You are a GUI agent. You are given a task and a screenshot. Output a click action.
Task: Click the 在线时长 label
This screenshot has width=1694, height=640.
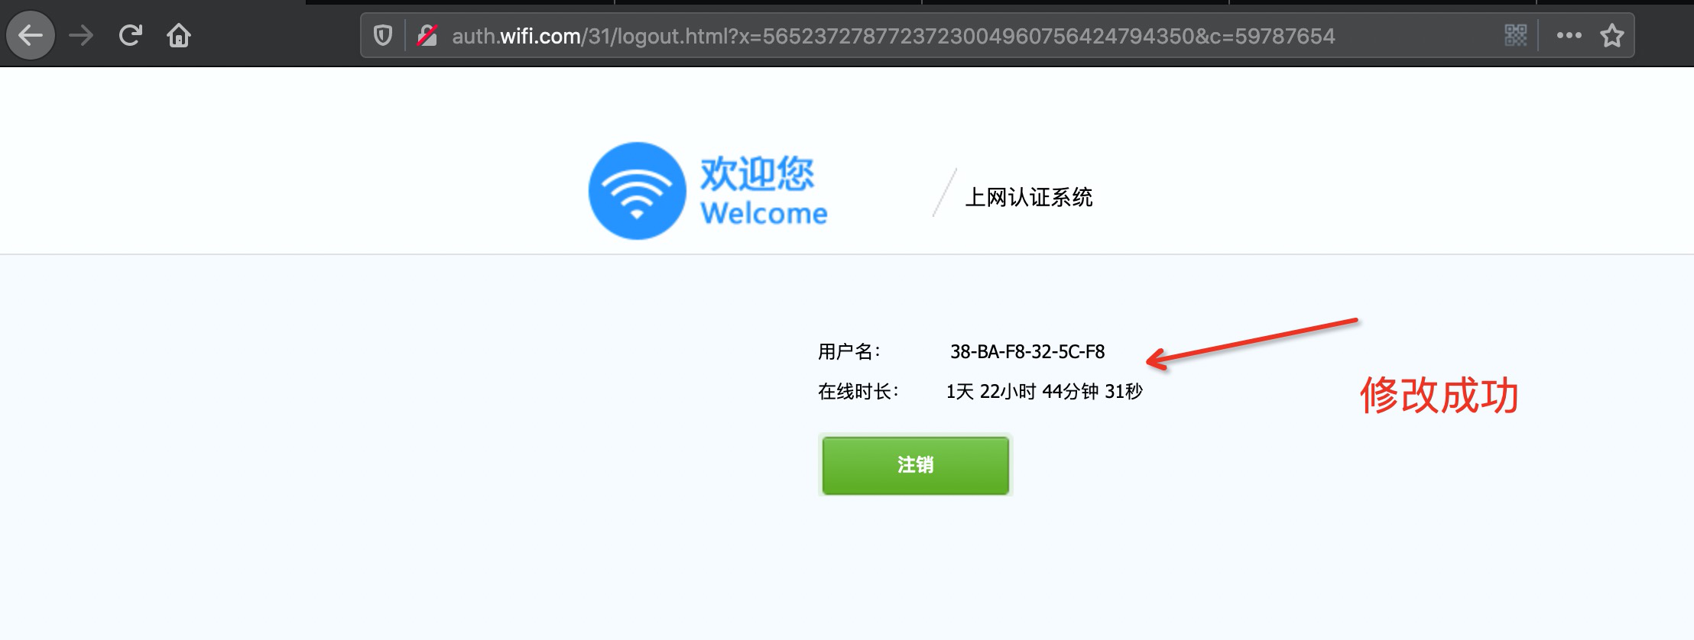858,392
